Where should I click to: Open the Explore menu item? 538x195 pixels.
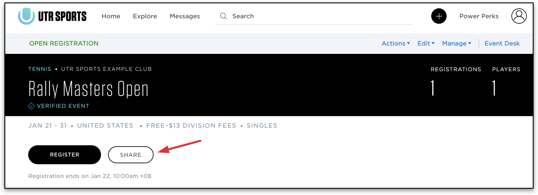coord(145,16)
